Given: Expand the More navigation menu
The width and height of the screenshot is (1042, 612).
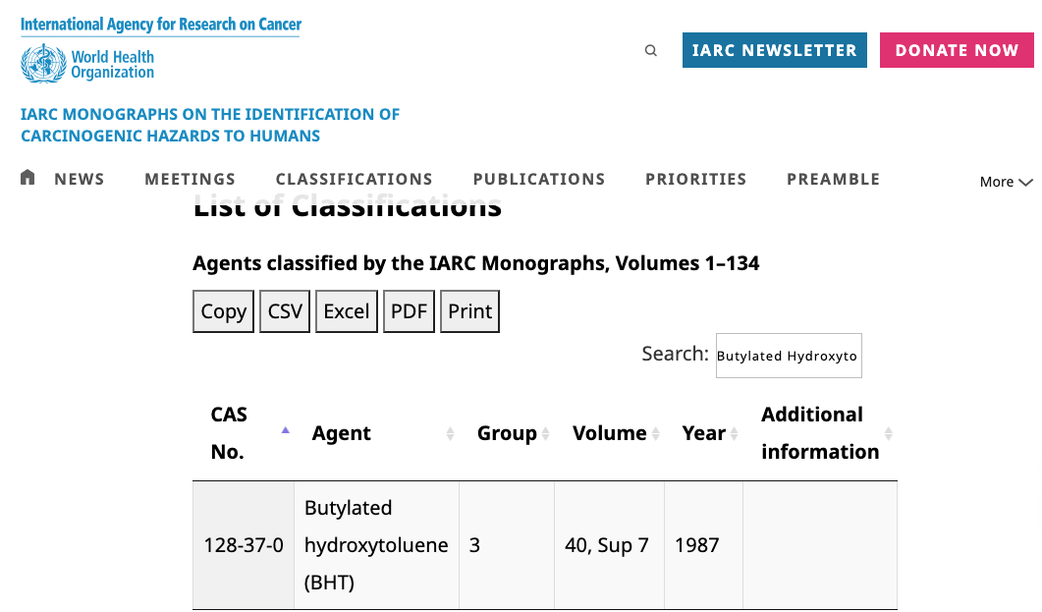Looking at the screenshot, I should click(x=1006, y=182).
